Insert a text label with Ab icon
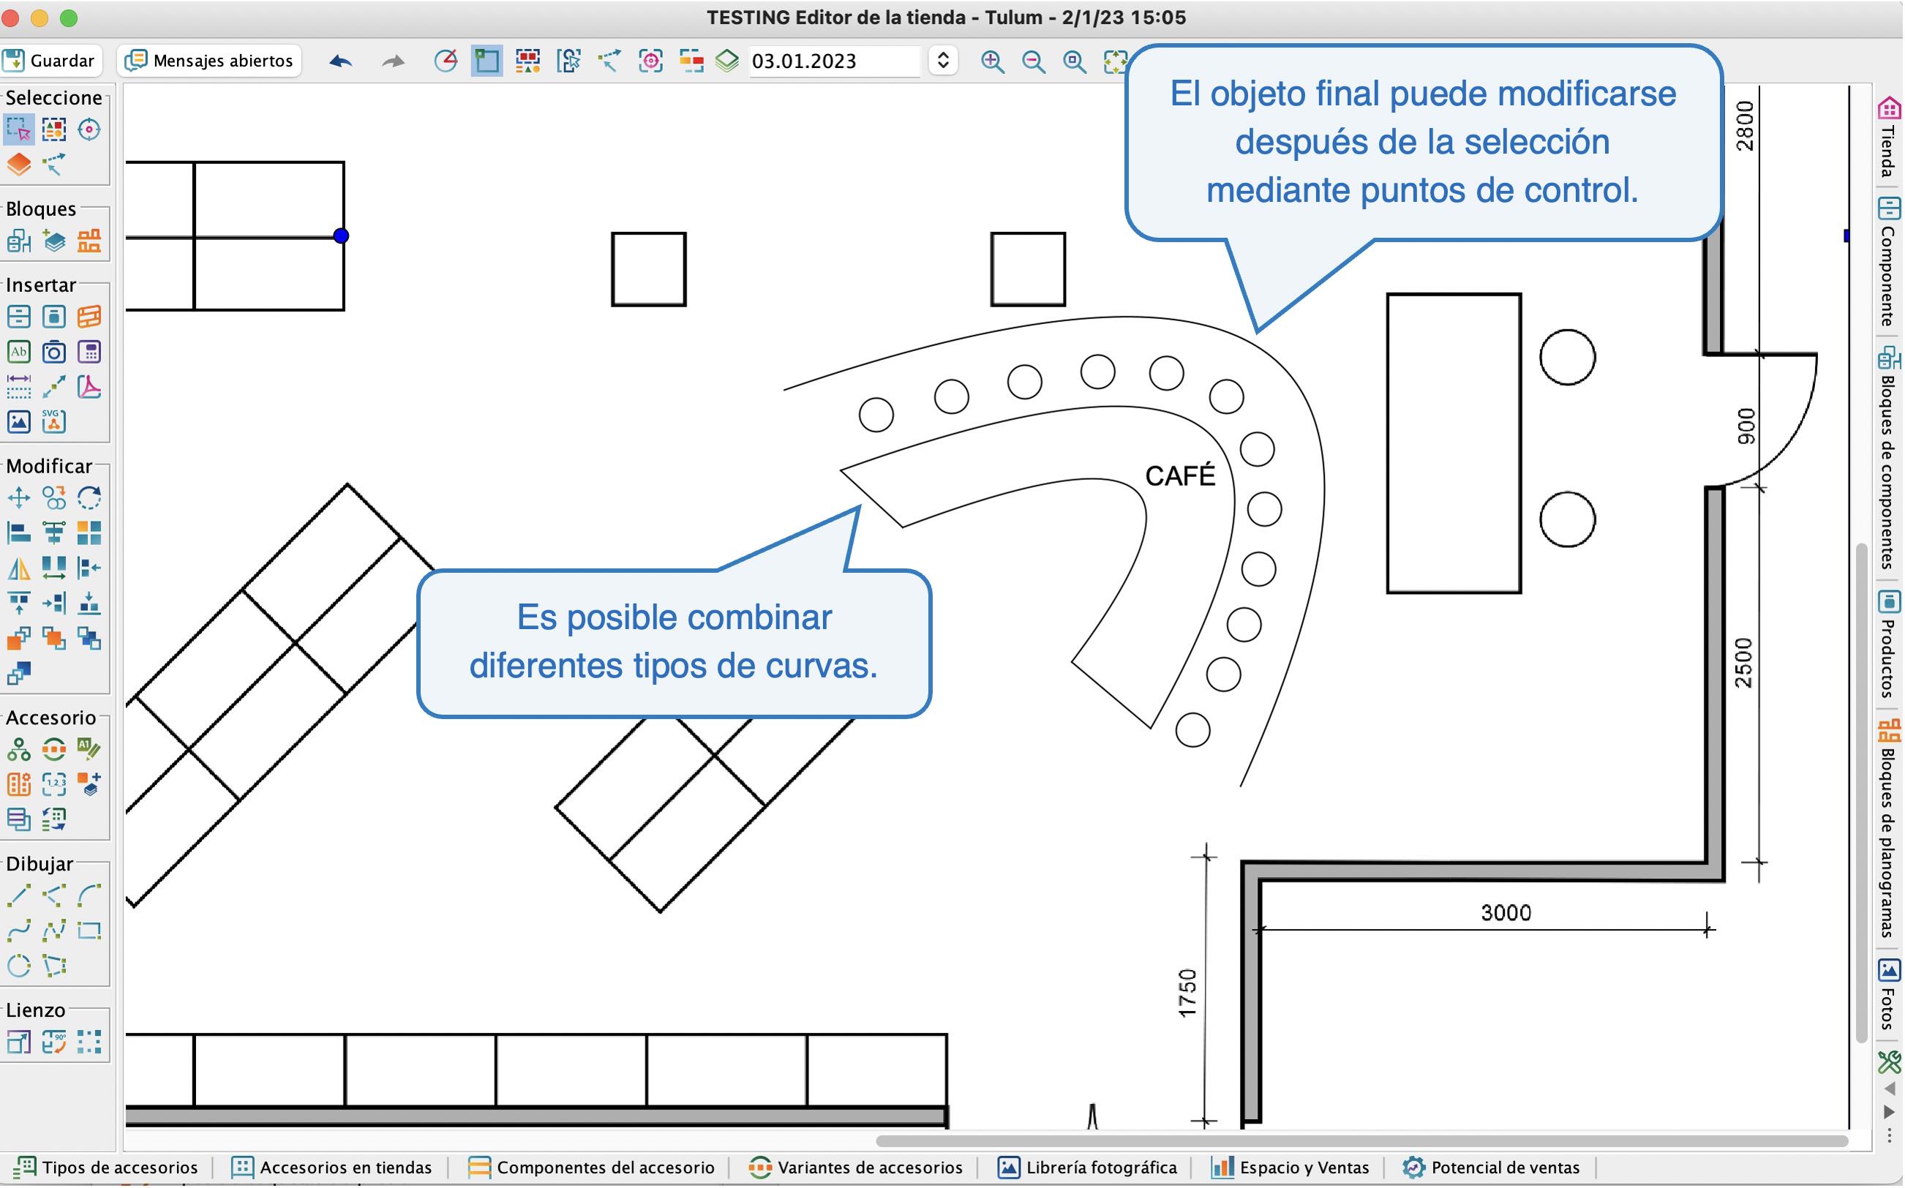The image size is (1905, 1188). point(19,352)
